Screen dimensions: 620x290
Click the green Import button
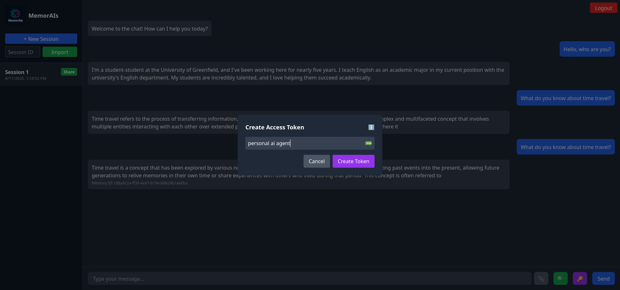60,52
